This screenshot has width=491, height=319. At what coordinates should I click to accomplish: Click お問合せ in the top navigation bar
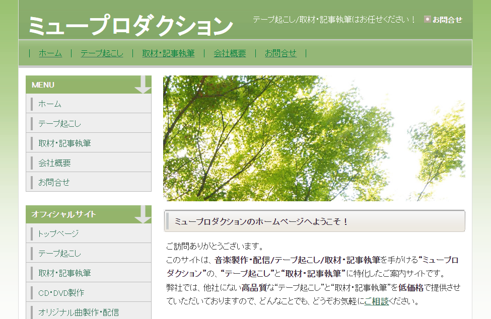click(x=280, y=53)
